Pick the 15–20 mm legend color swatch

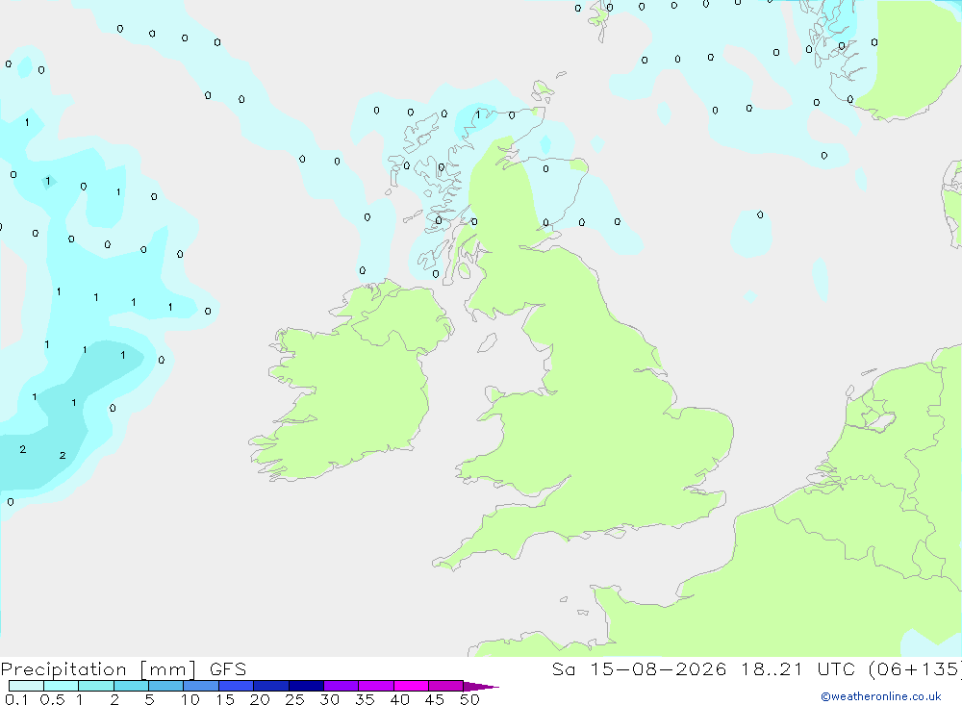click(237, 686)
